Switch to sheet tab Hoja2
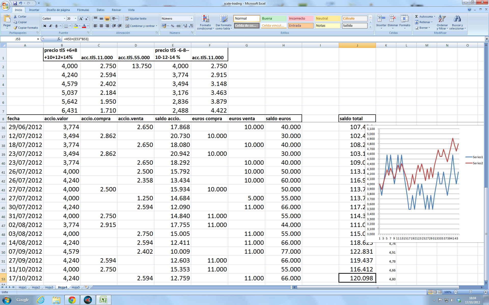489x305 pixels. pos(36,287)
